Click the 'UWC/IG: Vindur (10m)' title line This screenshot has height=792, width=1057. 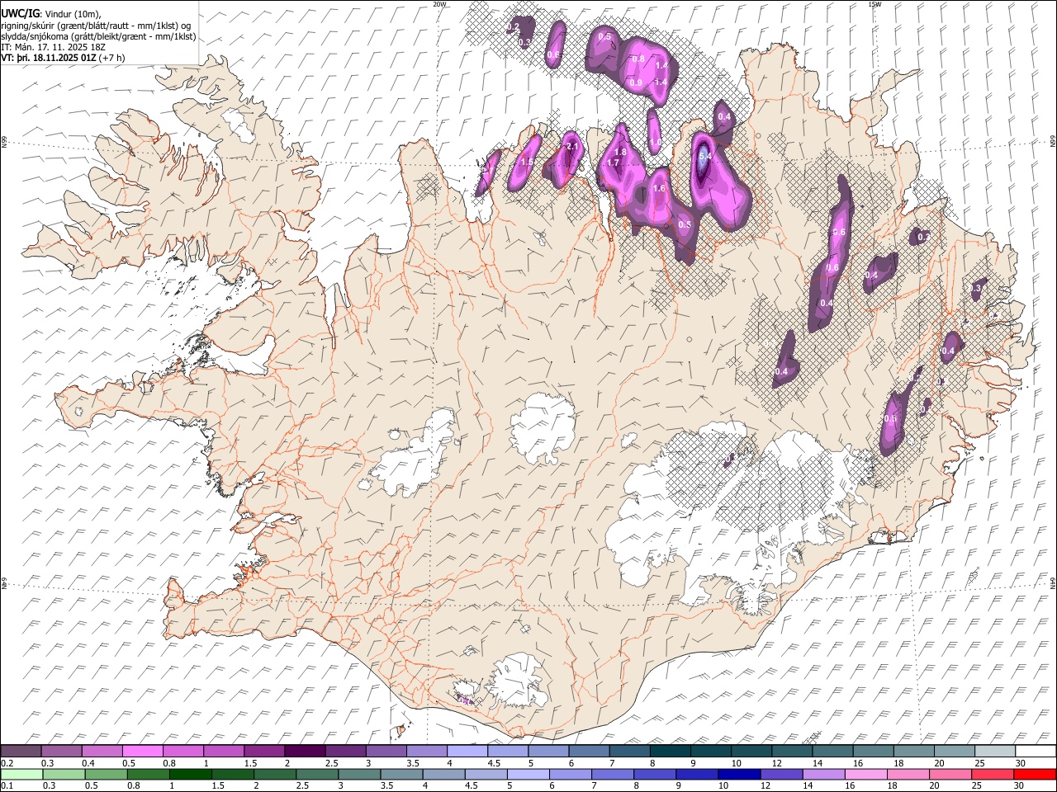pyautogui.click(x=50, y=14)
